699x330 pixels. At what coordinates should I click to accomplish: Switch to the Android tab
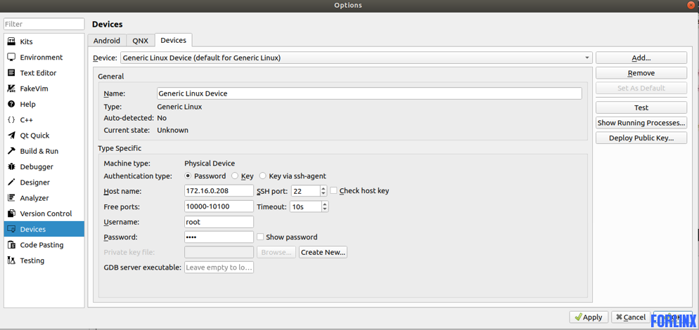pos(107,41)
